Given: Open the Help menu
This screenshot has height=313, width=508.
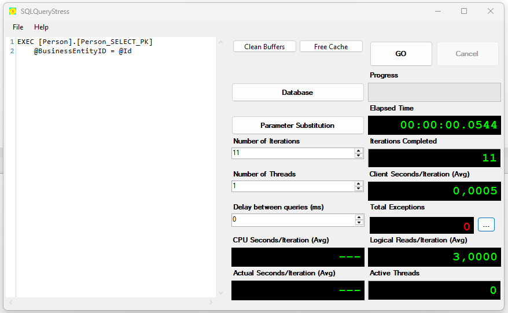Looking at the screenshot, I should pos(41,27).
